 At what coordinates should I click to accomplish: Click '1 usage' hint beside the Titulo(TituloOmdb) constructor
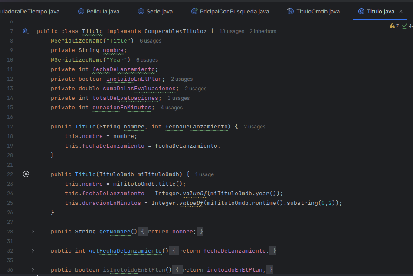(204, 174)
